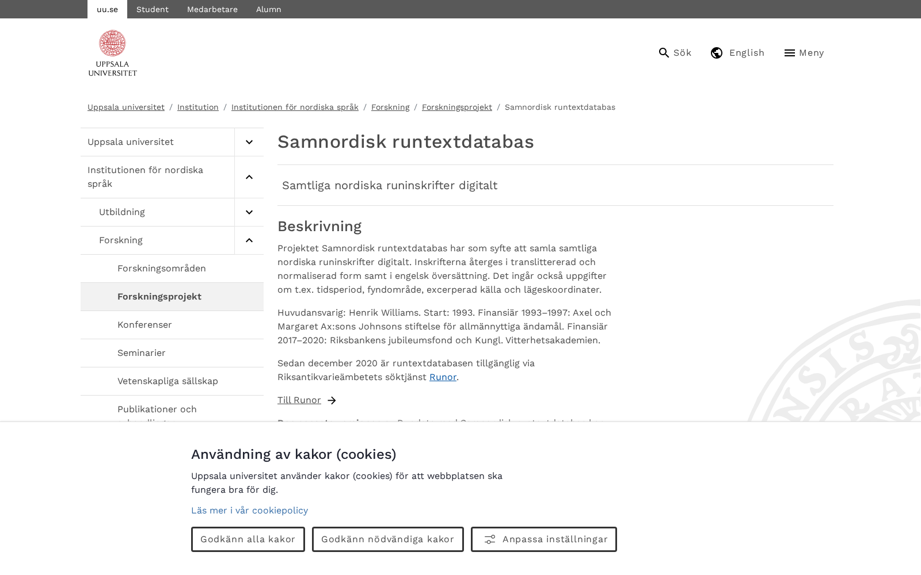Click sliders icon in Anpassa inställningar
Screen dimensions: 921x575
(490, 539)
